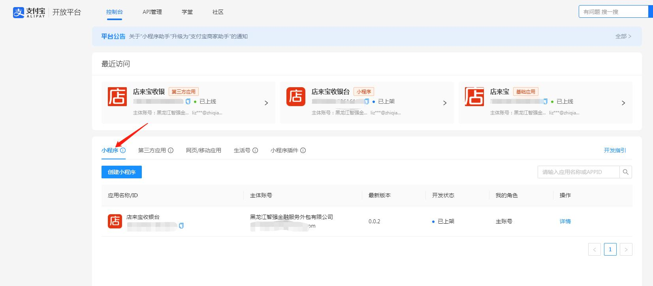
Task: Click the 开发指引 link
Action: coord(615,150)
